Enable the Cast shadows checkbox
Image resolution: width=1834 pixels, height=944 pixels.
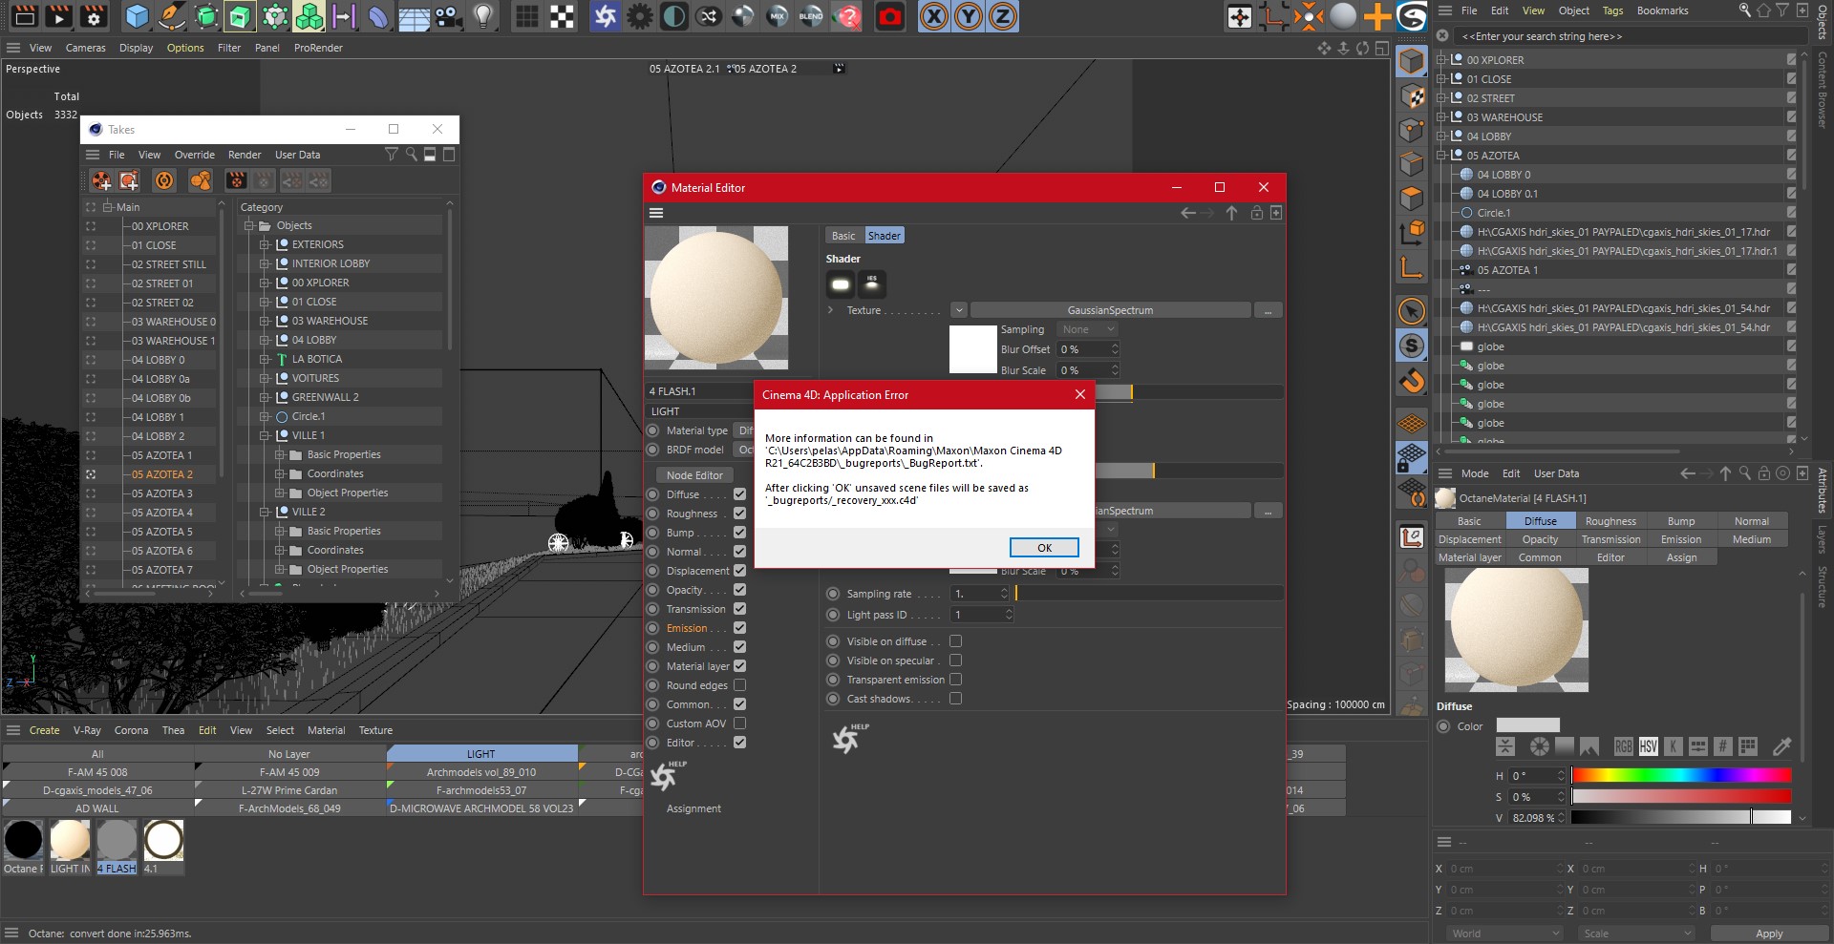(955, 699)
